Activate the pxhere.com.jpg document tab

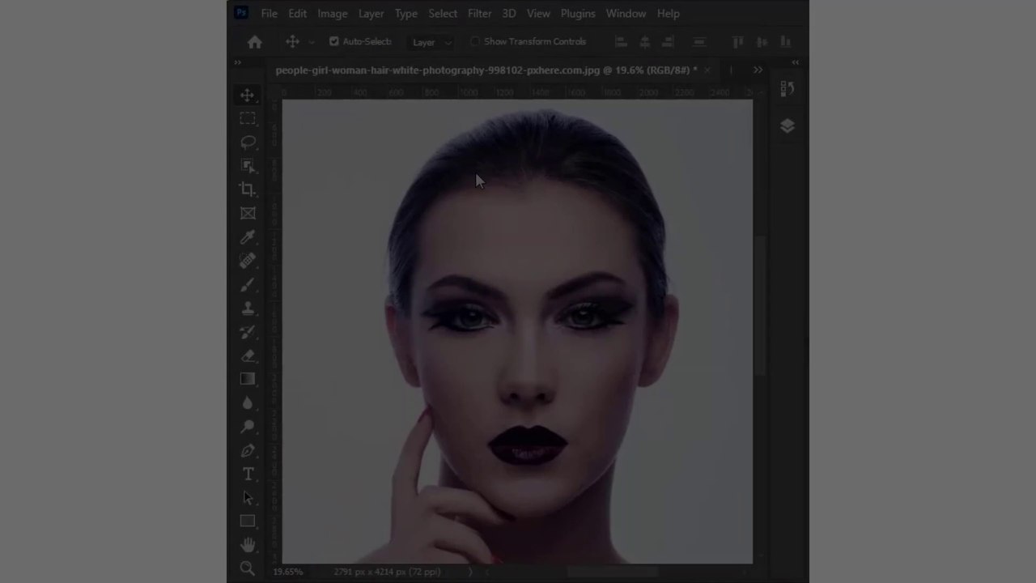pos(486,70)
